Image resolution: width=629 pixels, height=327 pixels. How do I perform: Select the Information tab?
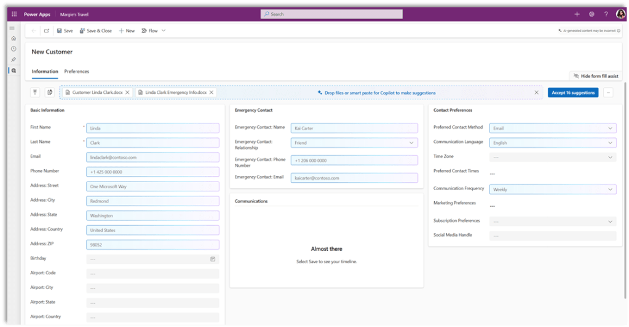45,72
